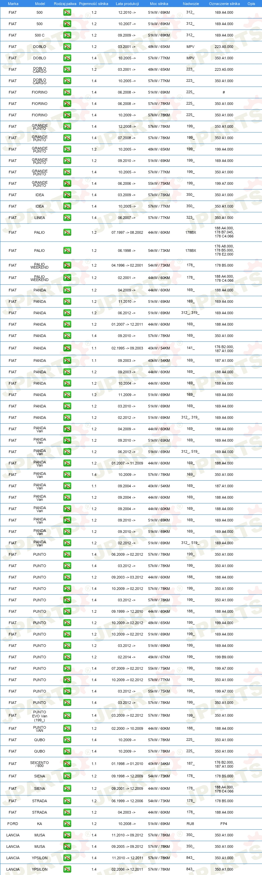Click the fuel icon for GRANDE PUNTO 12.2008
This screenshot has width=262, height=875.
click(x=67, y=126)
